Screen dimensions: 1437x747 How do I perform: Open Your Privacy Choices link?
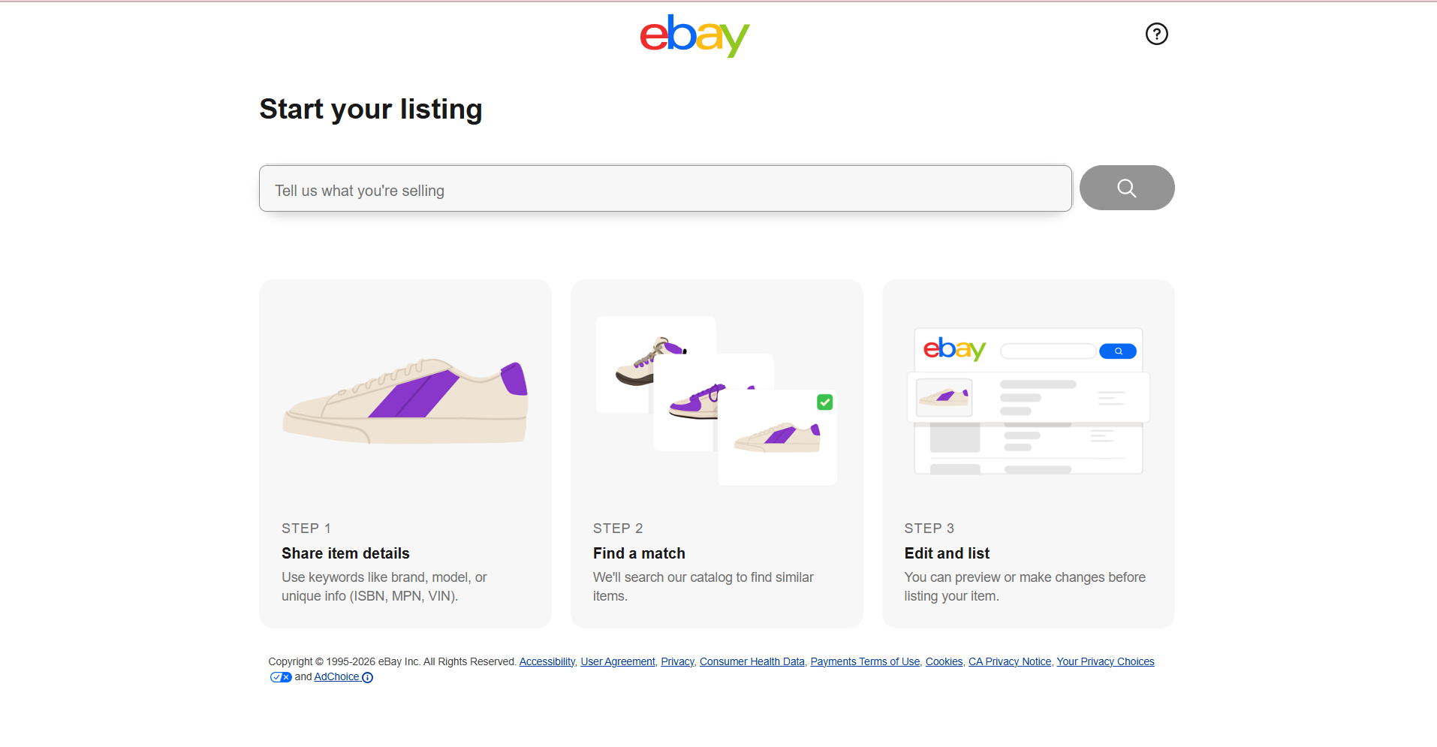tap(1105, 661)
